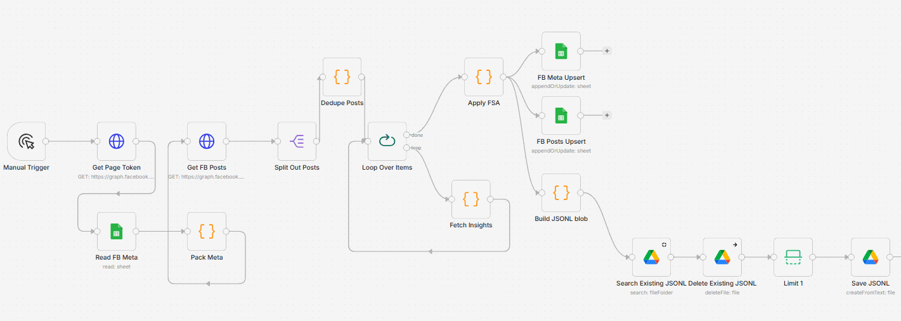This screenshot has height=321, width=901.
Task: Click the Apply FSA code node
Action: [484, 77]
